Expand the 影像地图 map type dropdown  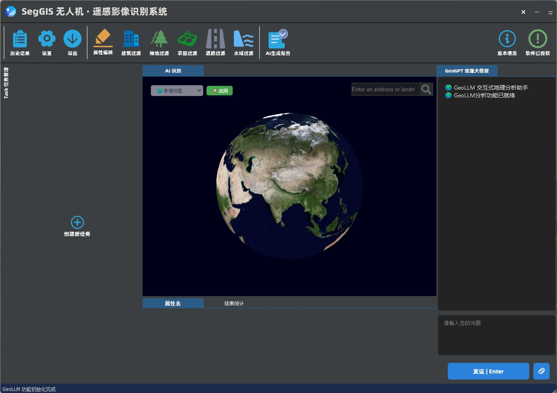click(177, 91)
